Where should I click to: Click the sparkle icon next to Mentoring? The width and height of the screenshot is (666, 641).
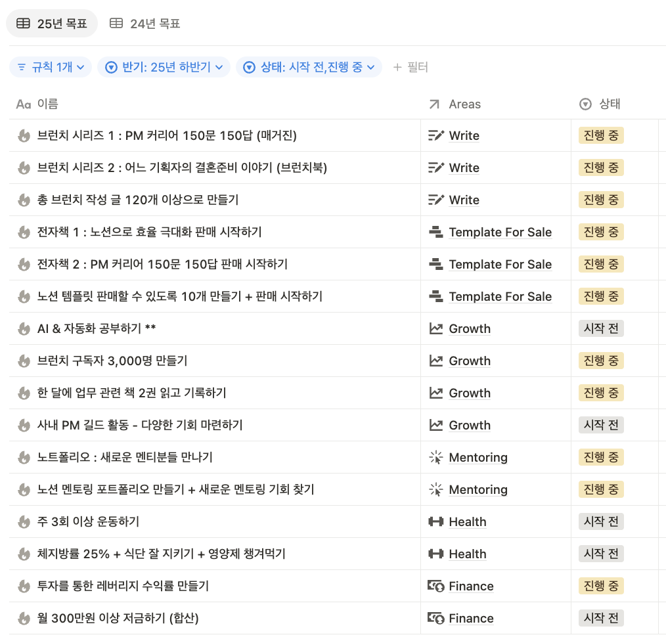click(x=435, y=457)
